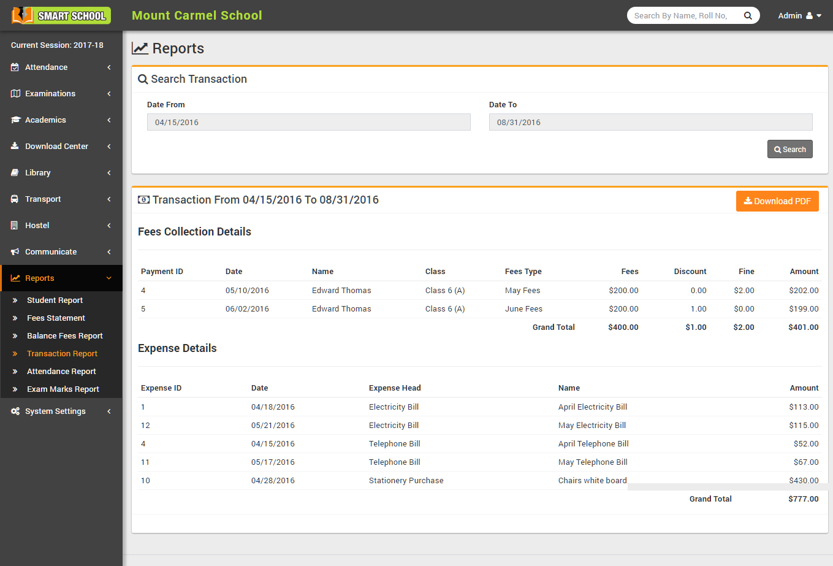Select Exam Marks Report item
This screenshot has height=566, width=833.
(63, 389)
